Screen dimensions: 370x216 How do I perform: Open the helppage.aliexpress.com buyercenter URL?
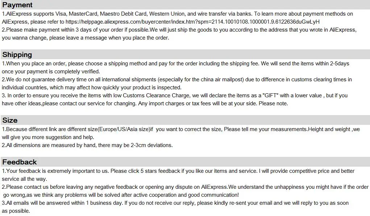(x=192, y=22)
